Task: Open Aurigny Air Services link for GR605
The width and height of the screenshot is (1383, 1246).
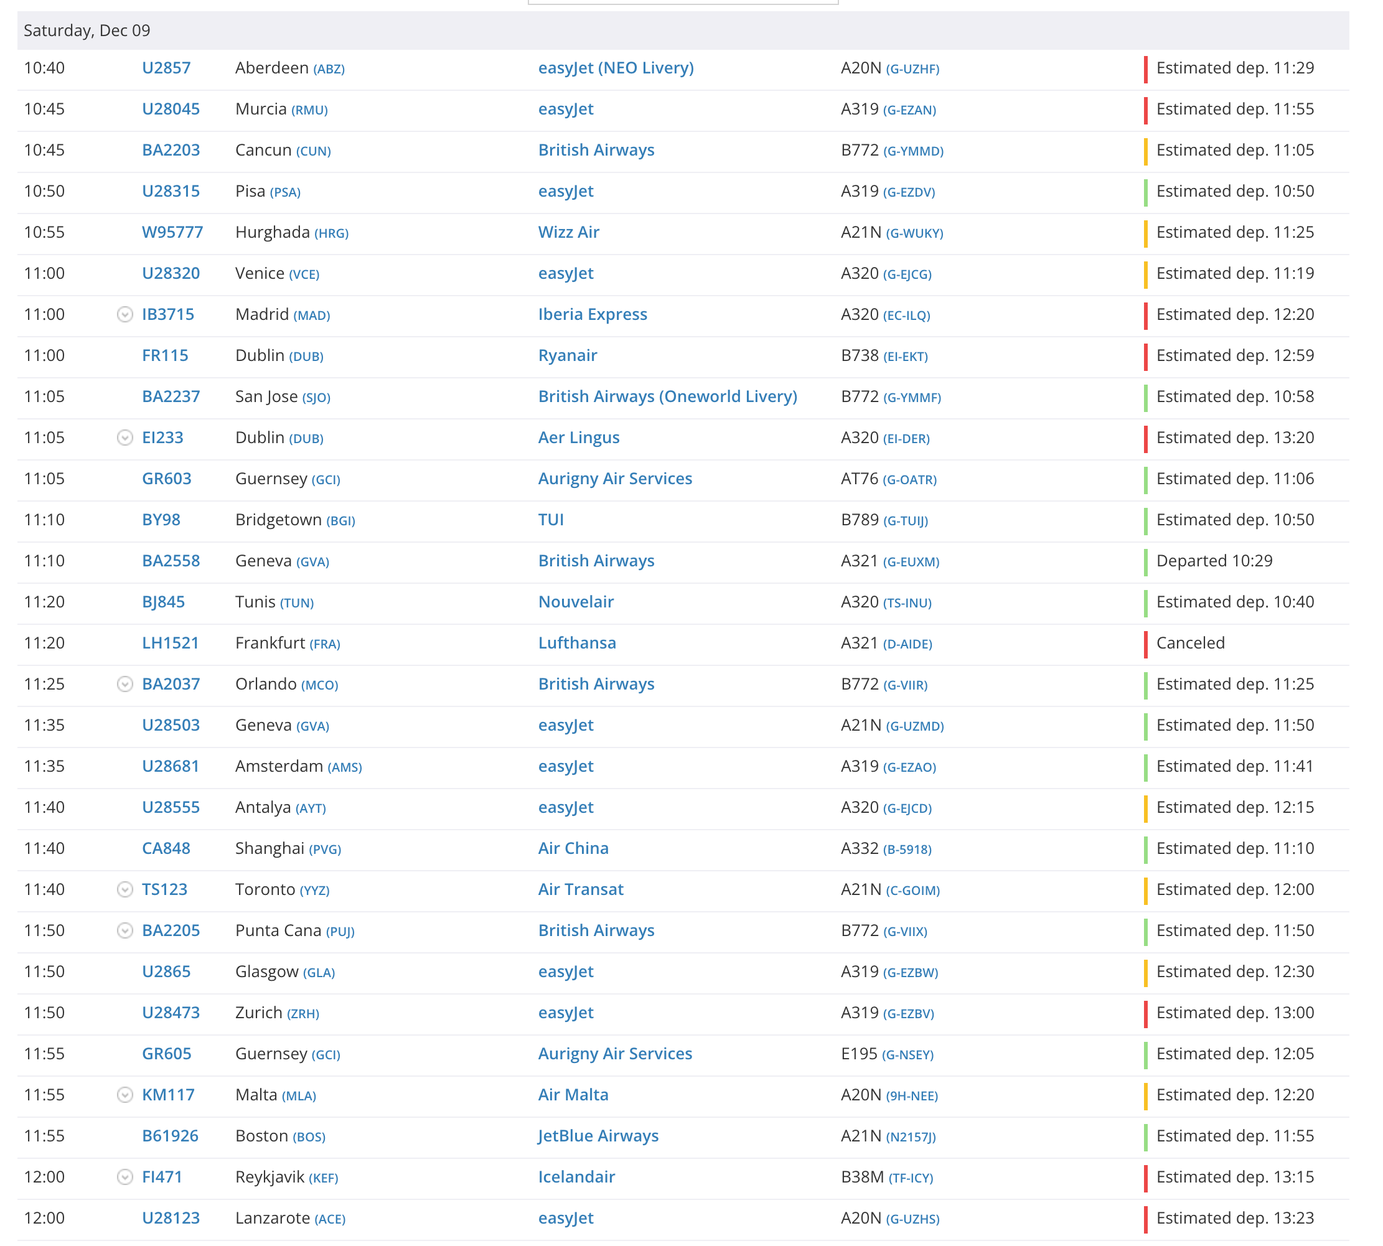Action: [615, 1054]
